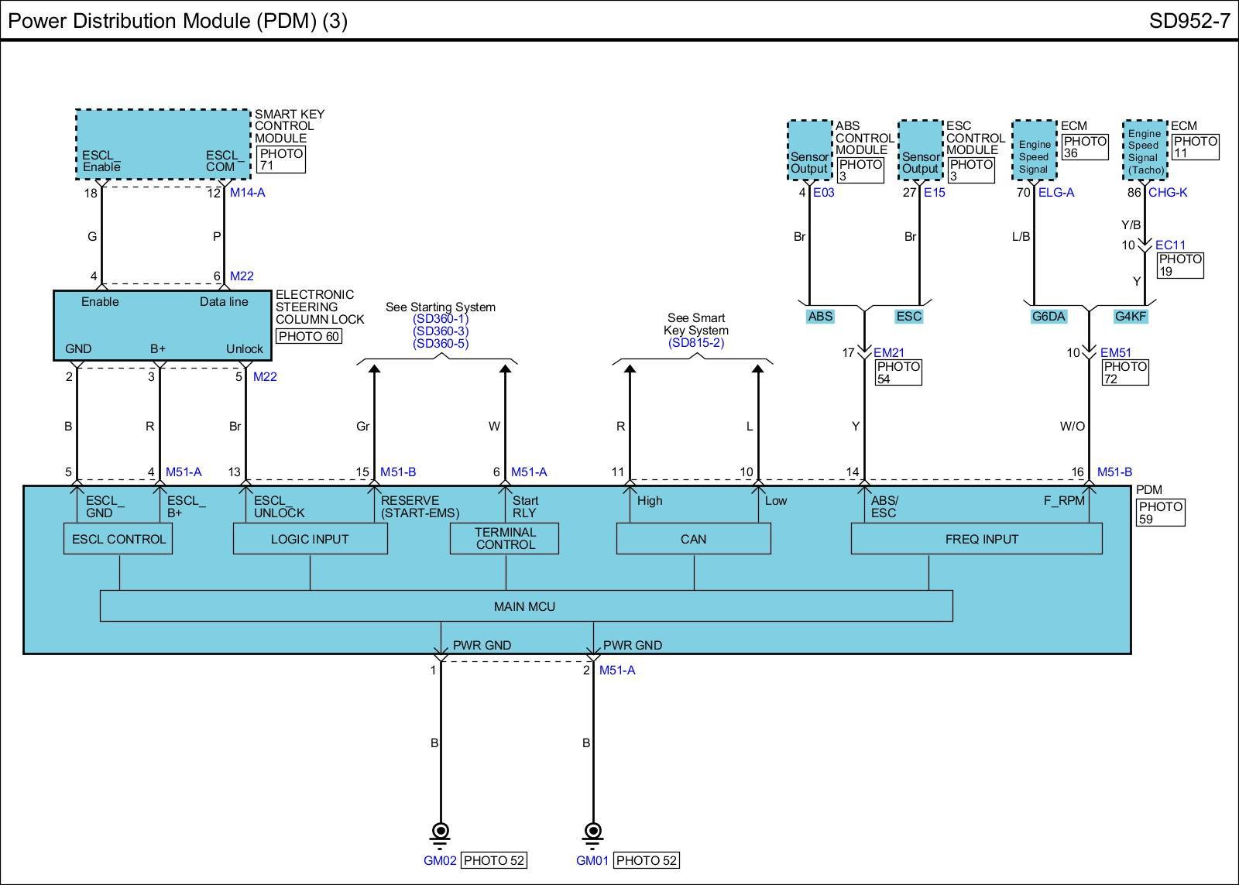Open PHOTO 60 for electronic steering column lock
The width and height of the screenshot is (1239, 885).
click(x=309, y=336)
